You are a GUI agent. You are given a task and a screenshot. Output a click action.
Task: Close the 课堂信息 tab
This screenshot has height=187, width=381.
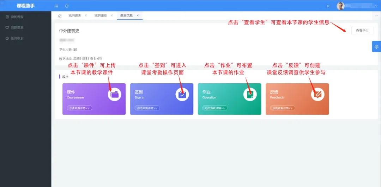tap(138, 15)
